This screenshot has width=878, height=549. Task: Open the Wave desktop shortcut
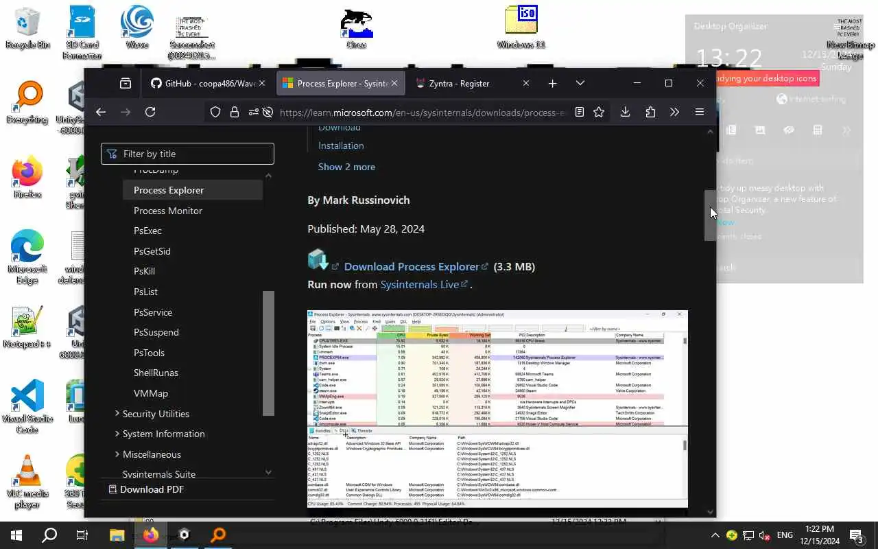[137, 27]
